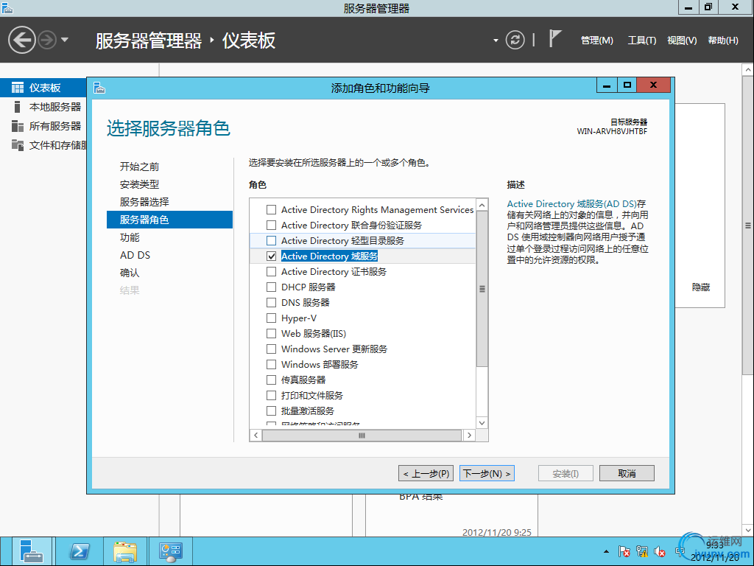
Task: Check Active Directory 证书服务
Action: point(271,271)
